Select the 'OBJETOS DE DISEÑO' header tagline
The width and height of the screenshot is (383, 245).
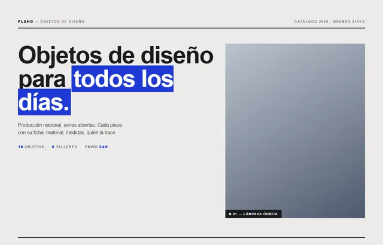62,22
